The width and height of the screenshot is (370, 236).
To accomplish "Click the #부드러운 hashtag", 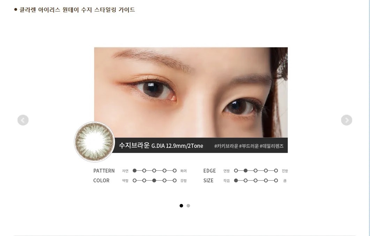I will pos(249,146).
